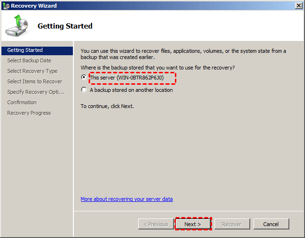This screenshot has width=305, height=238.
Task: Choose 'A backup stored on another location'
Action: (84, 90)
